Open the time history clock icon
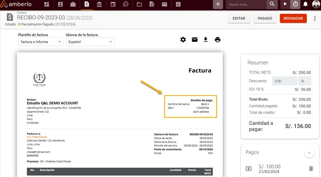This screenshot has width=321, height=177. pos(126,4)
